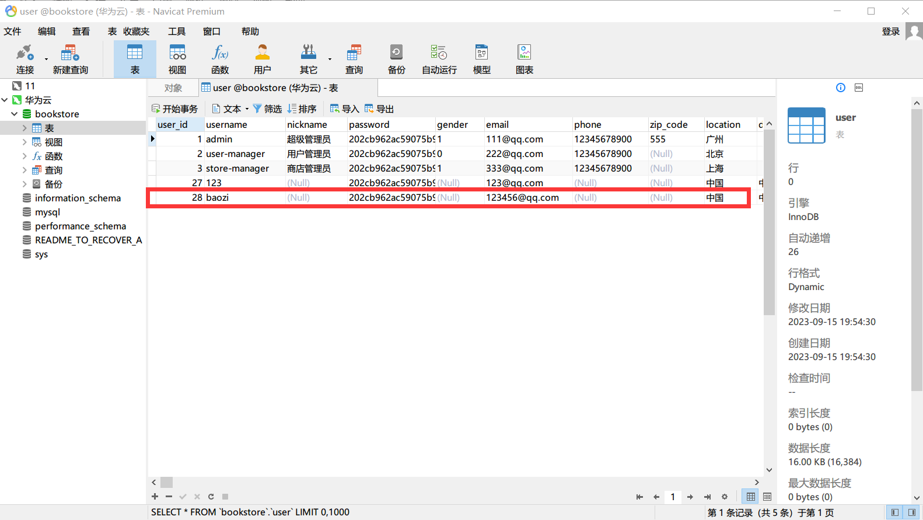Click the 筛选 filter button
The width and height of the screenshot is (923, 520).
(267, 109)
